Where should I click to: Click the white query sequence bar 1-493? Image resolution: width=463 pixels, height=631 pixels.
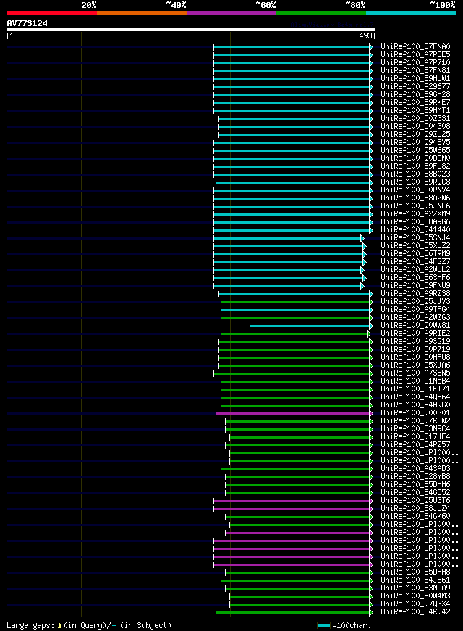click(191, 30)
